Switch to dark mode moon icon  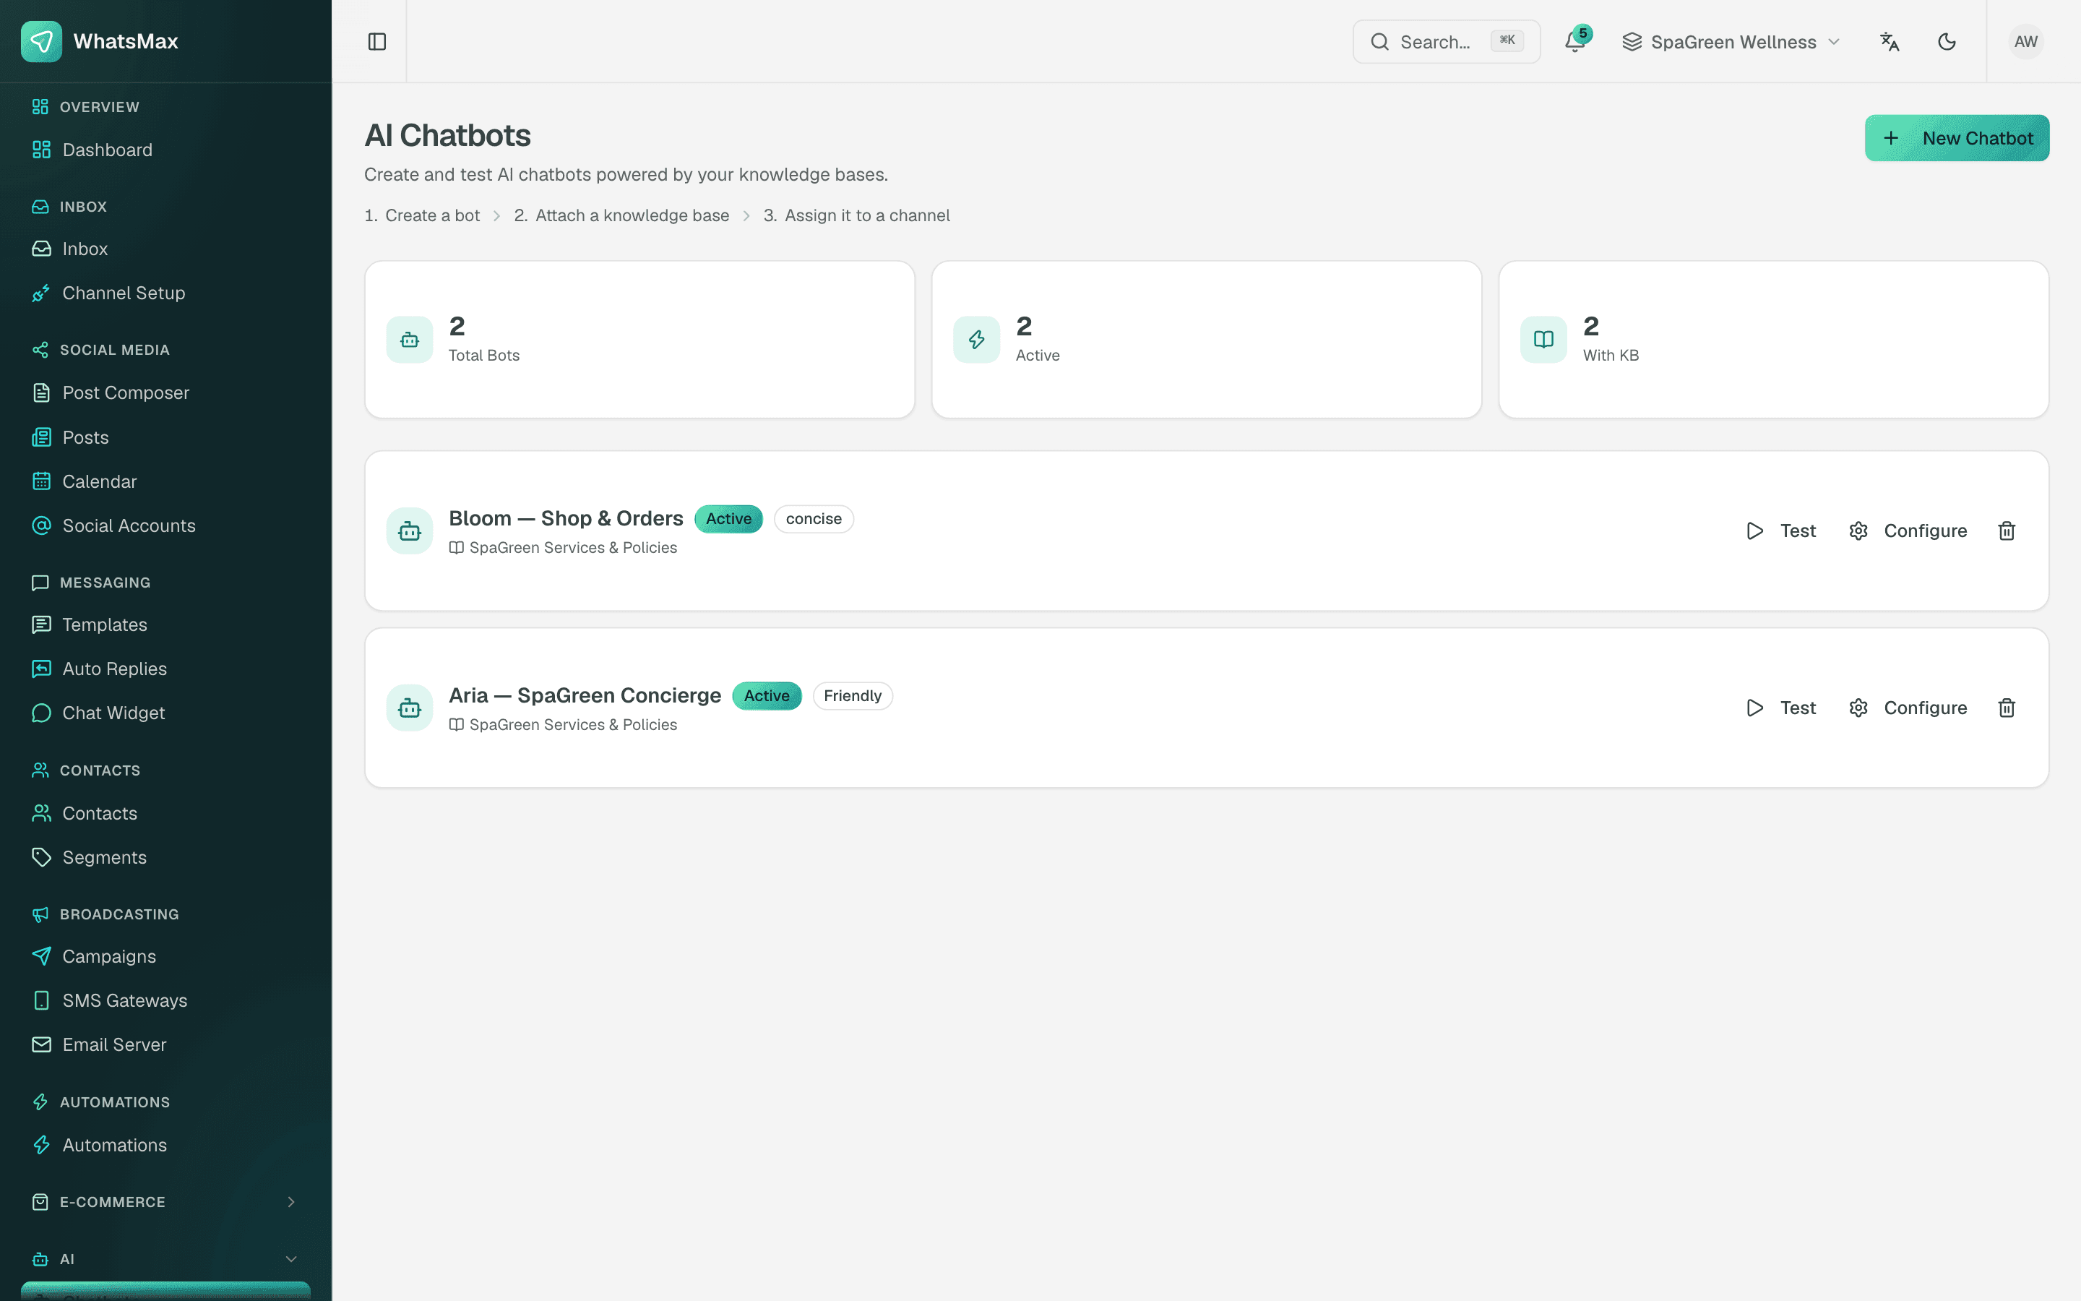click(x=1947, y=41)
